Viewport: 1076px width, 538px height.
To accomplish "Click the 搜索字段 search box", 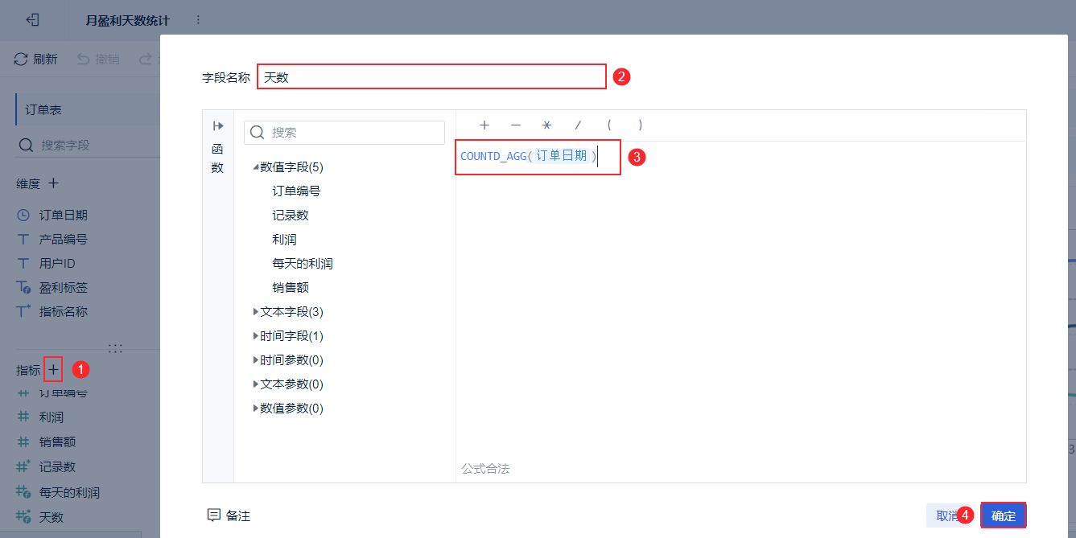I will 88,145.
